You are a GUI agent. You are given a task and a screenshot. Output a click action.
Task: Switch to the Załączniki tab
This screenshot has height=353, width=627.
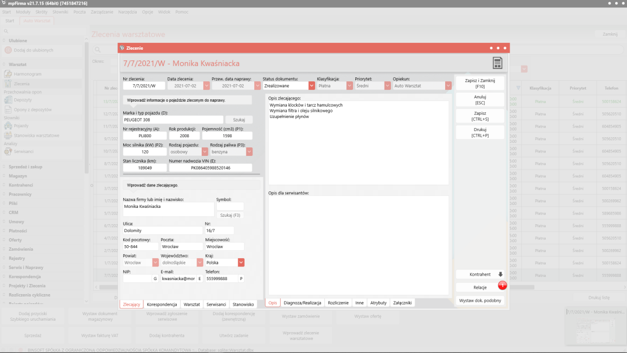(x=402, y=303)
